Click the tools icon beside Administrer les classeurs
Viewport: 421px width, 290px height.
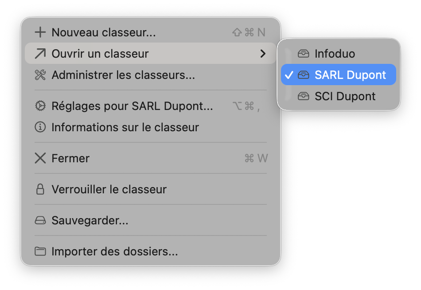click(40, 75)
